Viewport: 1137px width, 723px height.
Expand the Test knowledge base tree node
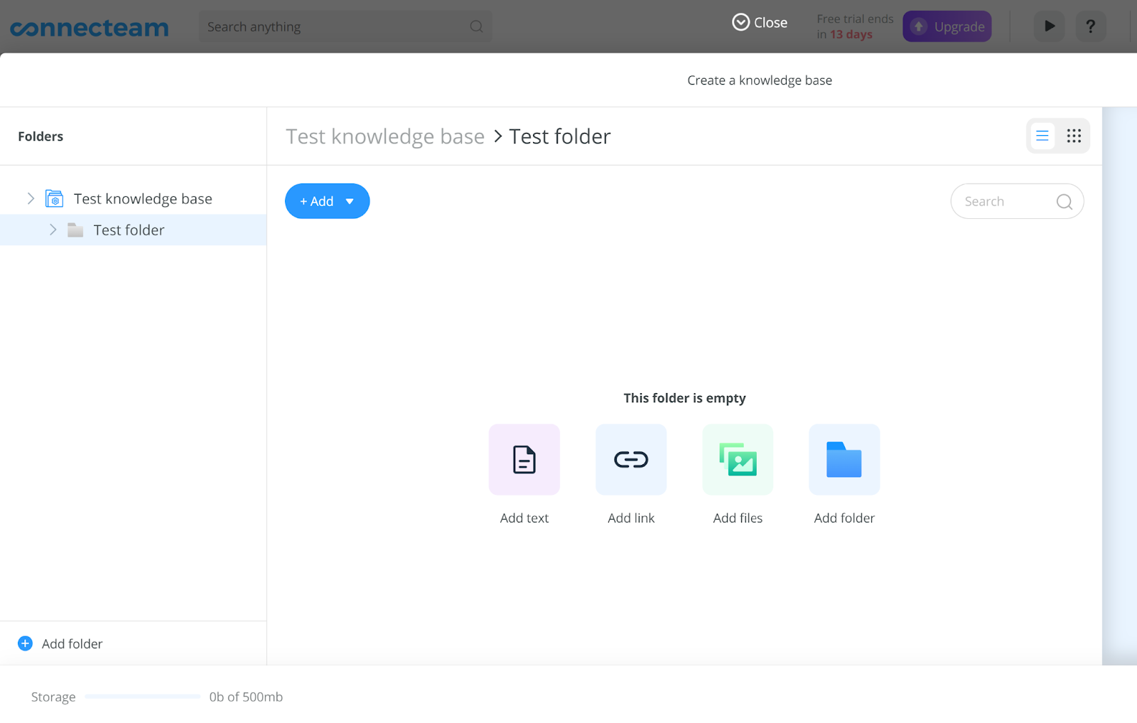[31, 198]
